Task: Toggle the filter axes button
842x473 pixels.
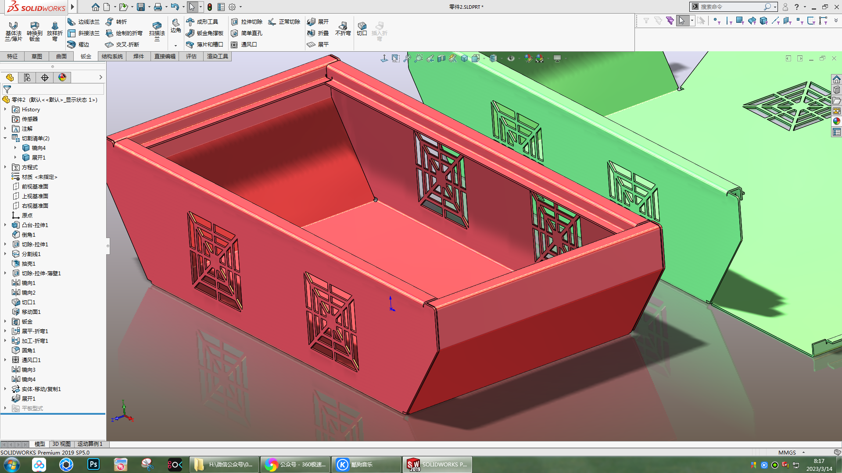Action: (x=776, y=21)
